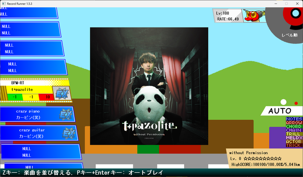
Task: Click the TRILL chart tag
Action: [x=294, y=134]
